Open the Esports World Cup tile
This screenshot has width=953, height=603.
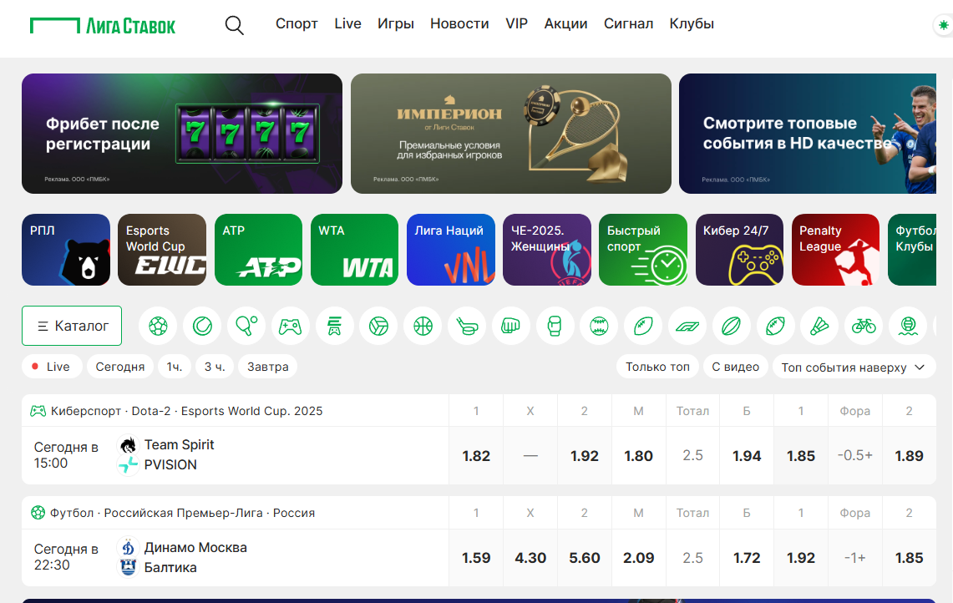pyautogui.click(x=162, y=250)
